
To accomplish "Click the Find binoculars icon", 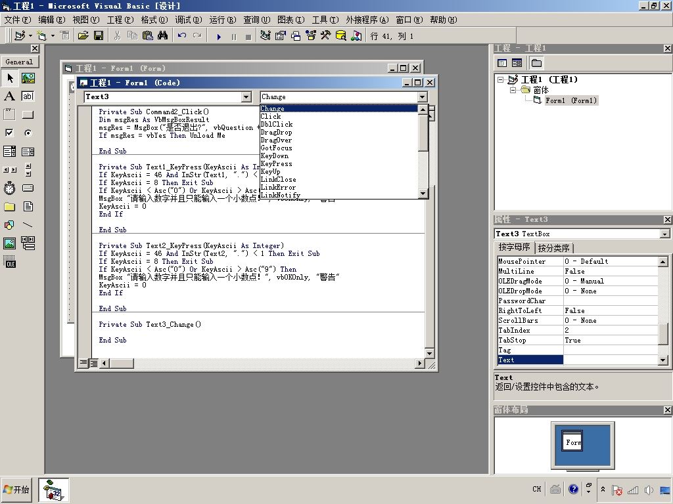I will click(163, 36).
